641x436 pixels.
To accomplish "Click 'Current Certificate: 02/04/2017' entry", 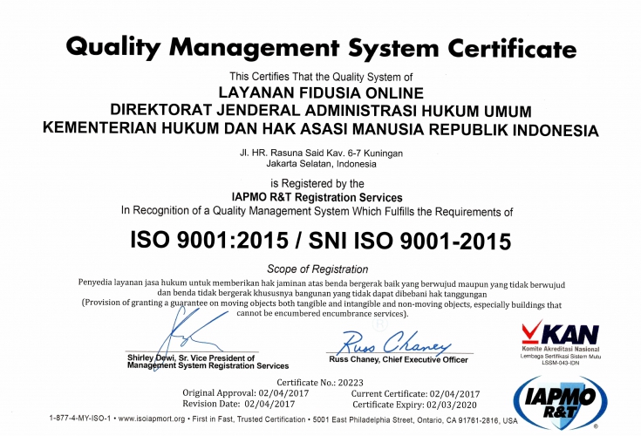I will click(415, 394).
